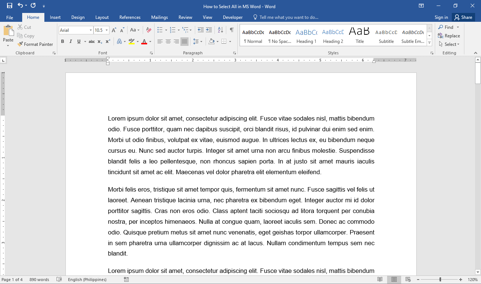Toggle bold formatting

coord(62,41)
